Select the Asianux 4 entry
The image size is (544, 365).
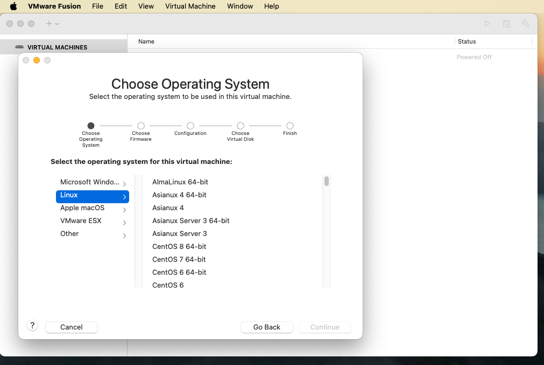(168, 208)
